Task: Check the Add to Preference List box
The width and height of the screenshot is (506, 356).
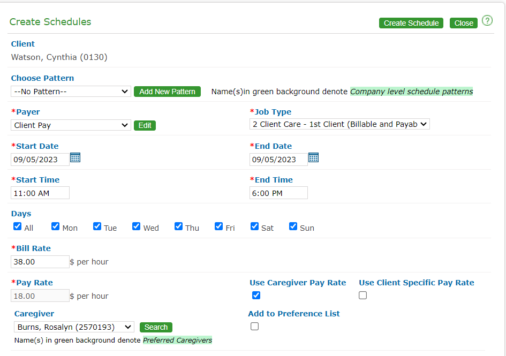Action: tap(254, 327)
